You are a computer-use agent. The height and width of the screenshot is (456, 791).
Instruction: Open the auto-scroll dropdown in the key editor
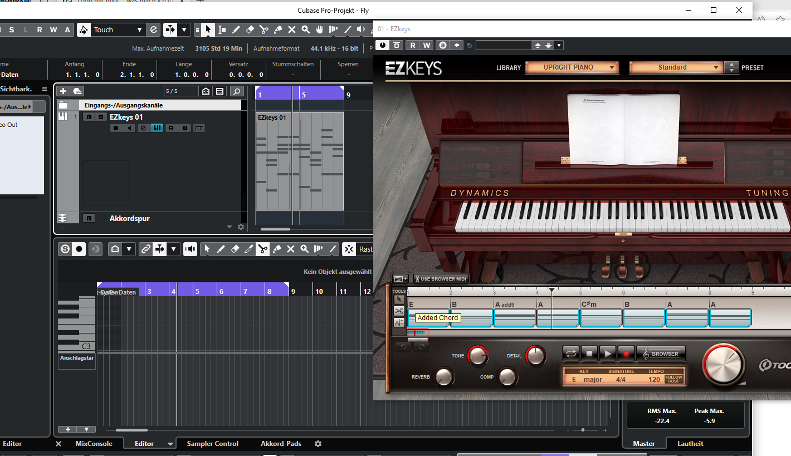[174, 249]
